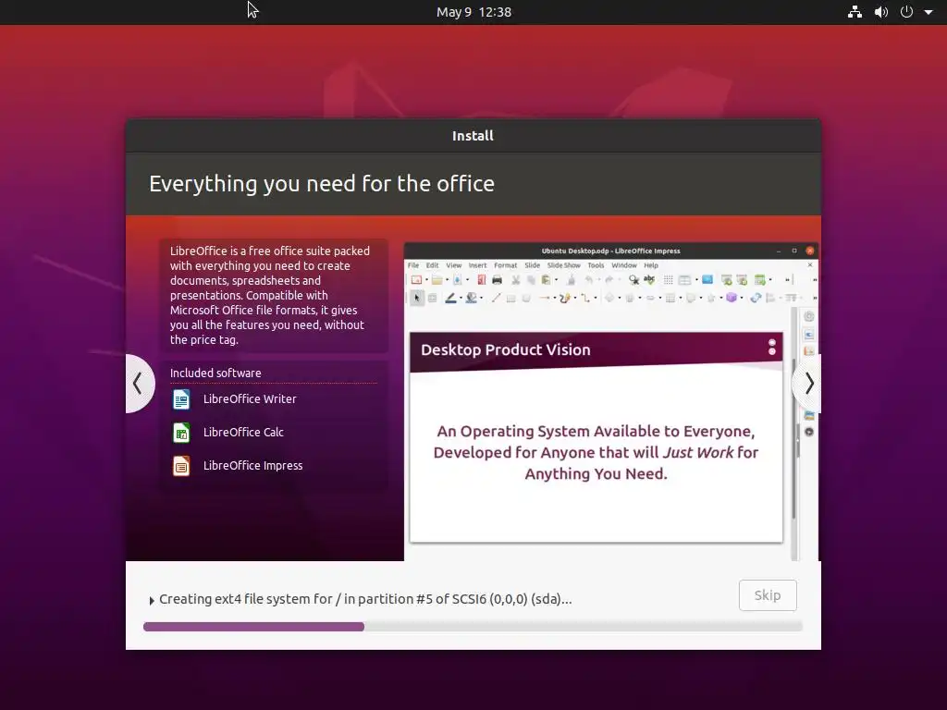Open the dropdown beside Open folder icon

[447, 279]
